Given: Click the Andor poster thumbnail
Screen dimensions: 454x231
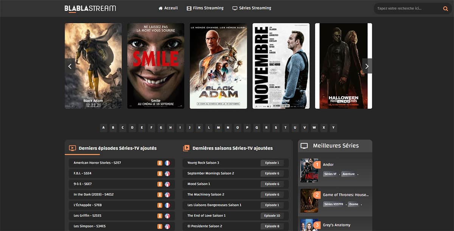Looking at the screenshot, I should pyautogui.click(x=309, y=170).
